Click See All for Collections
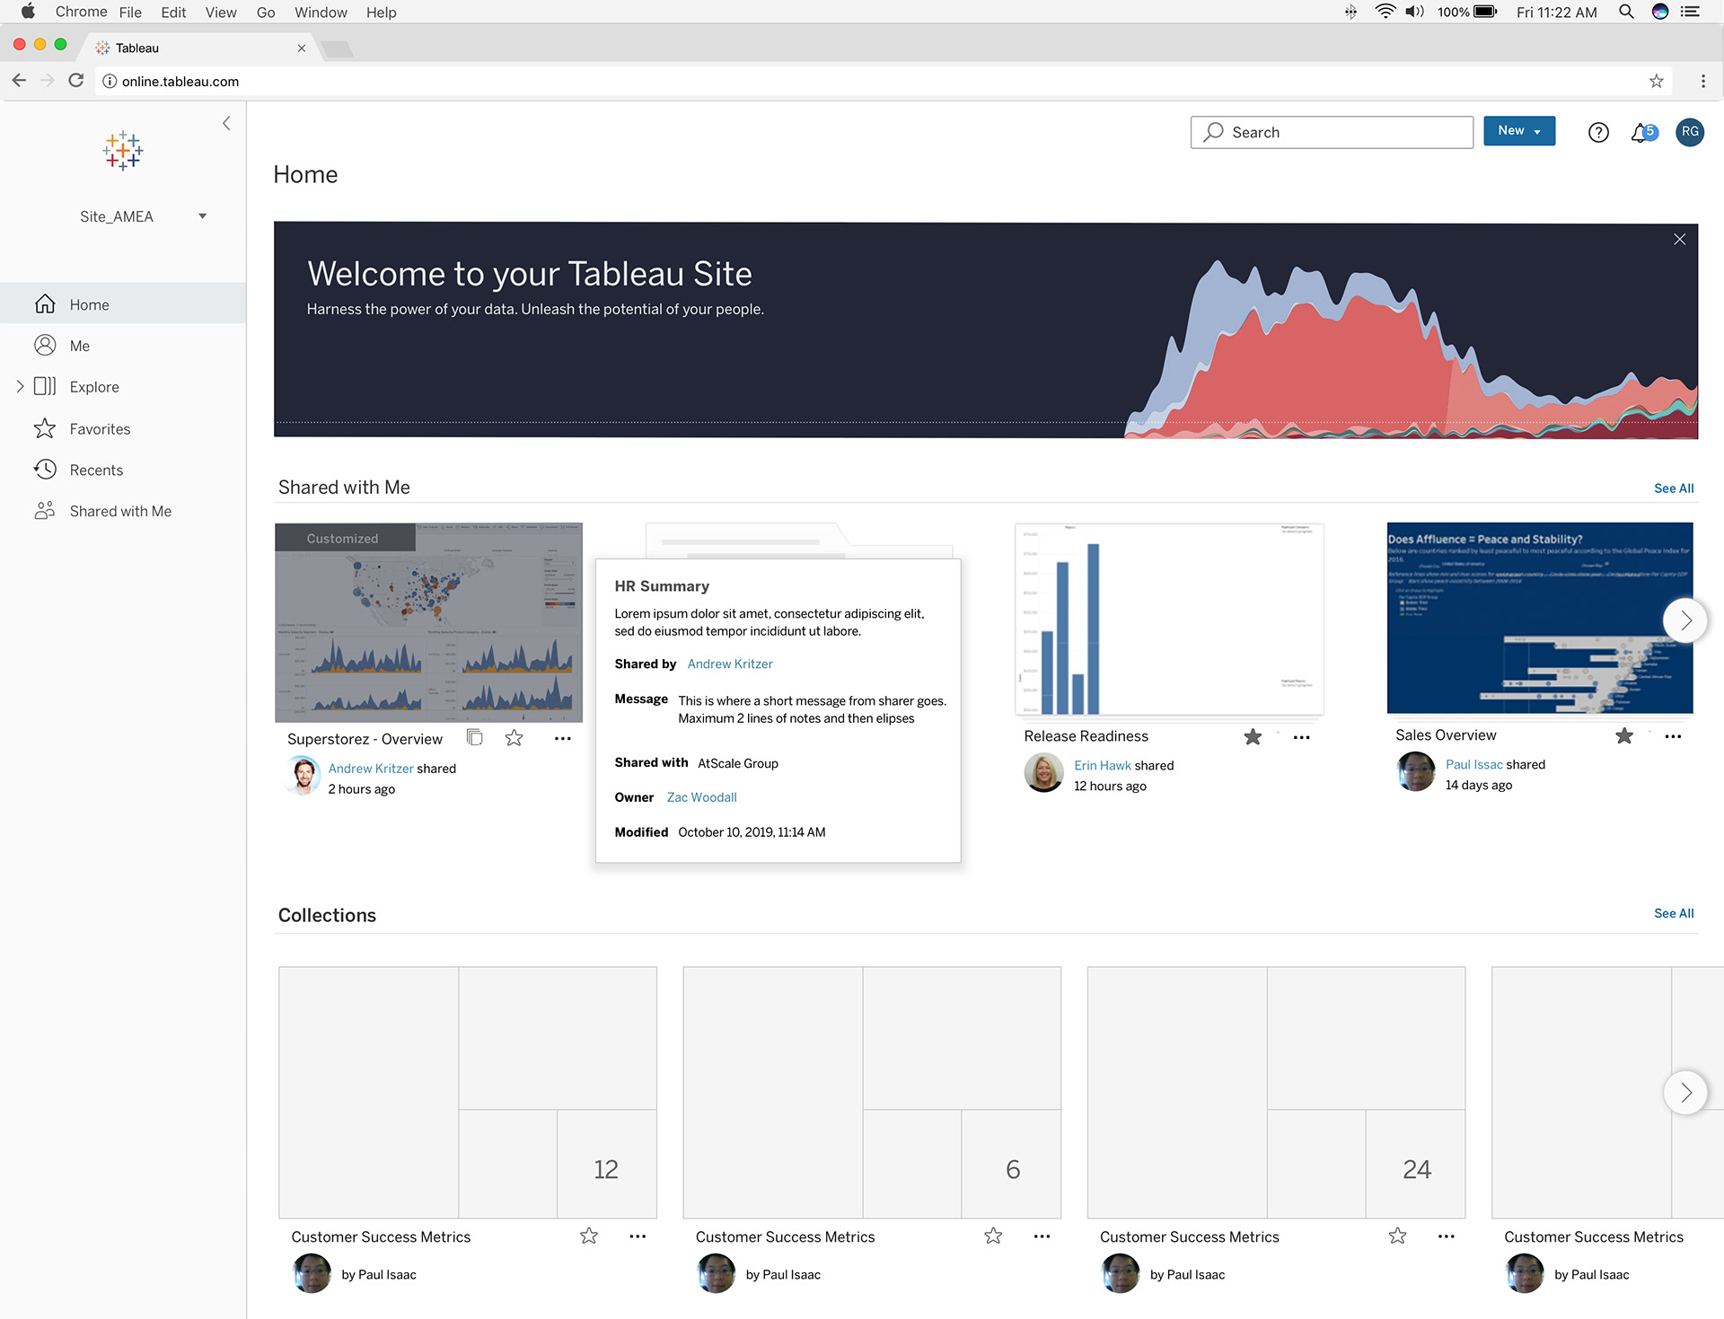This screenshot has width=1724, height=1319. pos(1674,913)
